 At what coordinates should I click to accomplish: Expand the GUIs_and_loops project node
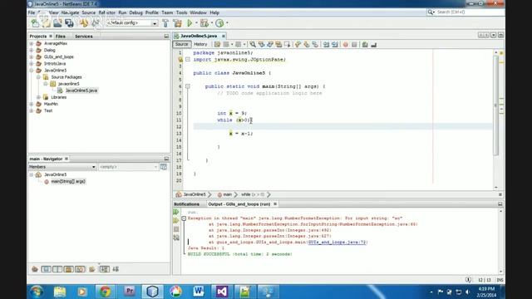click(x=32, y=57)
